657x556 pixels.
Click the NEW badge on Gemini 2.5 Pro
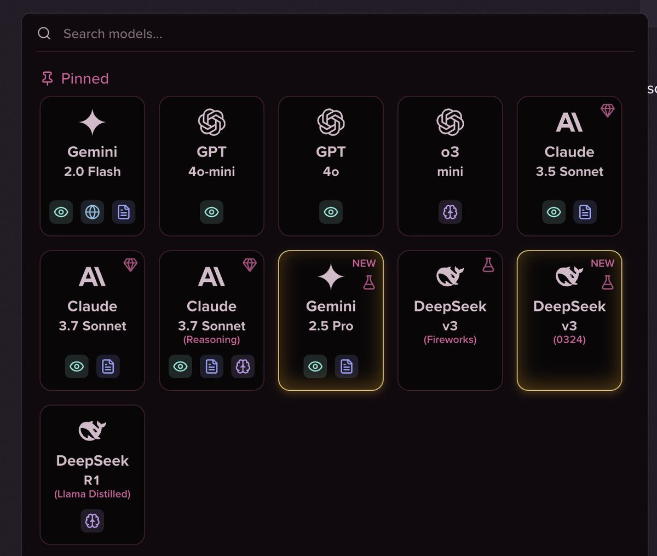pyautogui.click(x=364, y=263)
